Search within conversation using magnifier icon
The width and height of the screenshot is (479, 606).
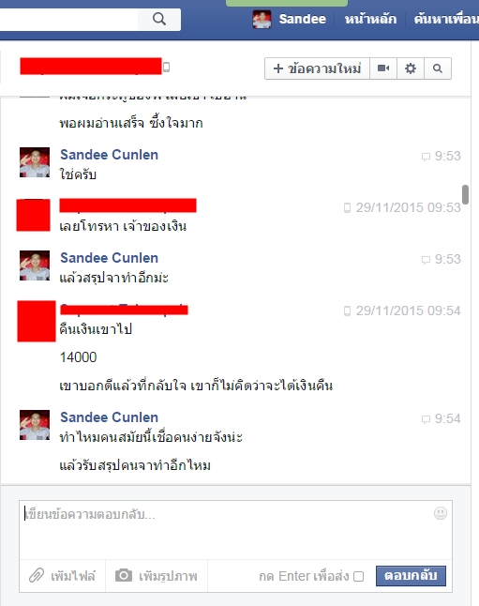click(437, 68)
